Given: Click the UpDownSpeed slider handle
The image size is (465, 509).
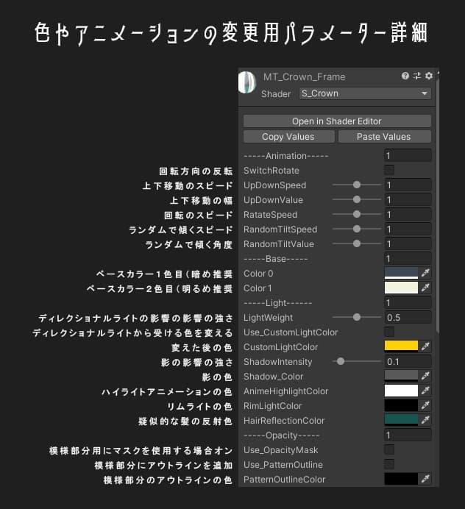Looking at the screenshot, I should 357,185.
